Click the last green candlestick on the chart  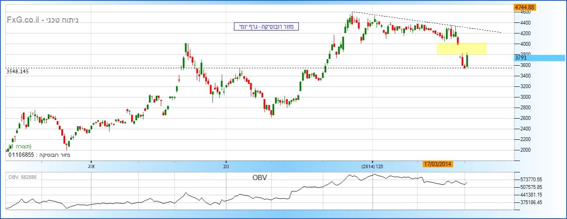point(467,61)
